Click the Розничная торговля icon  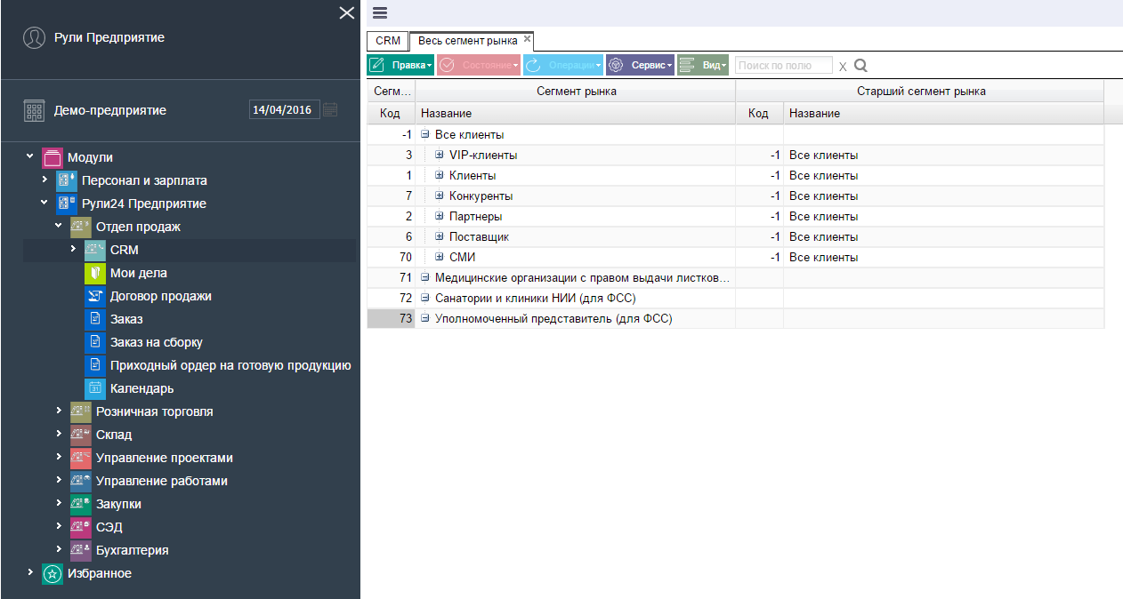tap(81, 411)
